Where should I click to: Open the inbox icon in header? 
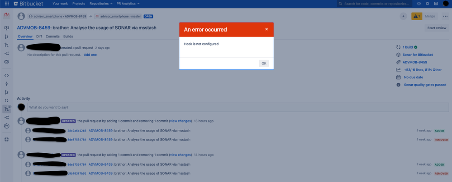click(436, 4)
